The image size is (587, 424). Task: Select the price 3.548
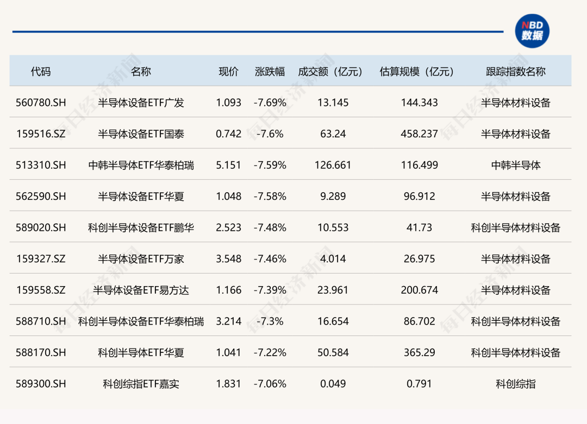point(228,259)
